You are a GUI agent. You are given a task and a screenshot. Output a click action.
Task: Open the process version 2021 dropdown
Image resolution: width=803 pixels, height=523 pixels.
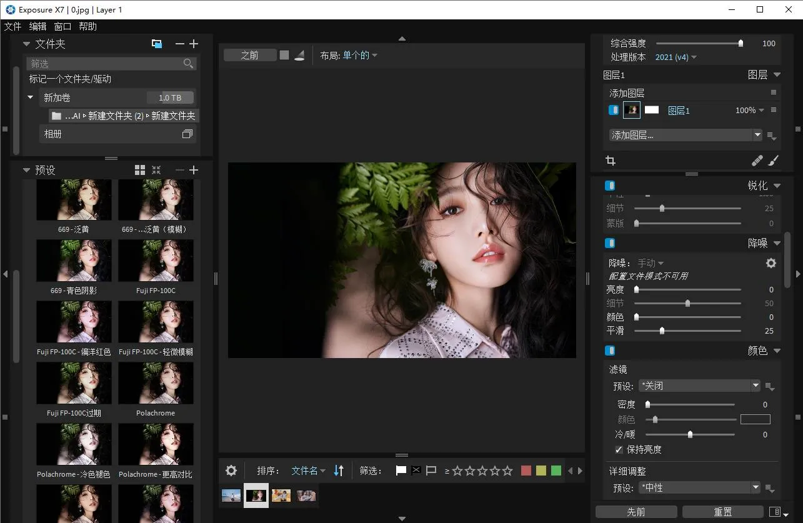point(676,57)
